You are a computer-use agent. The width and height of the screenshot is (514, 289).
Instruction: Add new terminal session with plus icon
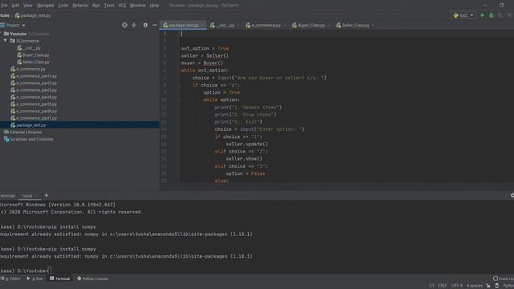pyautogui.click(x=47, y=196)
